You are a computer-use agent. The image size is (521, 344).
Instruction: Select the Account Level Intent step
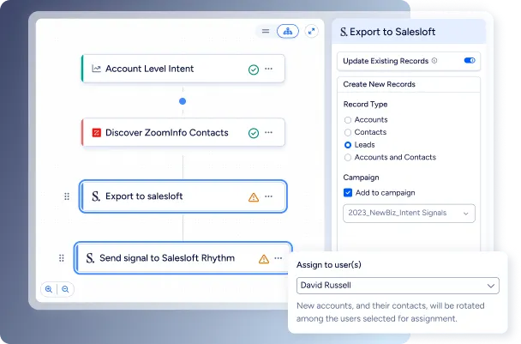[183, 69]
